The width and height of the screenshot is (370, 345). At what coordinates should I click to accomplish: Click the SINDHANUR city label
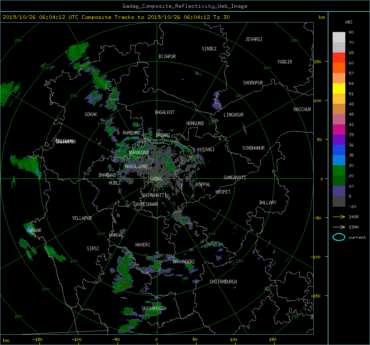(x=253, y=148)
